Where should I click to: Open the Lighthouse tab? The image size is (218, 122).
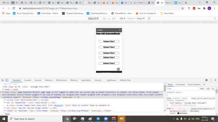(x=111, y=80)
